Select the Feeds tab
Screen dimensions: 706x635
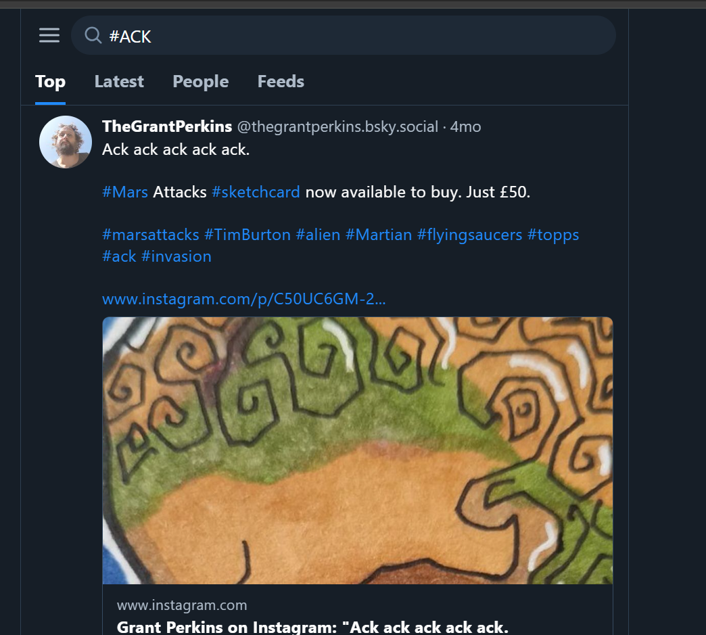281,82
